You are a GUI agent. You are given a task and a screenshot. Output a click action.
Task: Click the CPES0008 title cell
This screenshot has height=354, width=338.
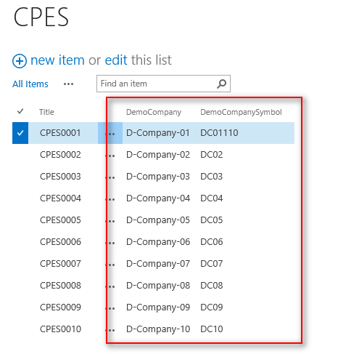coord(60,286)
